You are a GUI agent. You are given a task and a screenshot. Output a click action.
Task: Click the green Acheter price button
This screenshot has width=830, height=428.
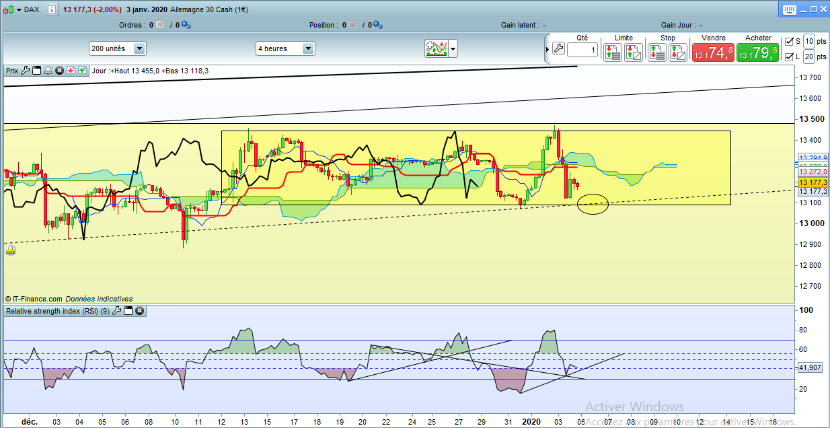pos(757,52)
